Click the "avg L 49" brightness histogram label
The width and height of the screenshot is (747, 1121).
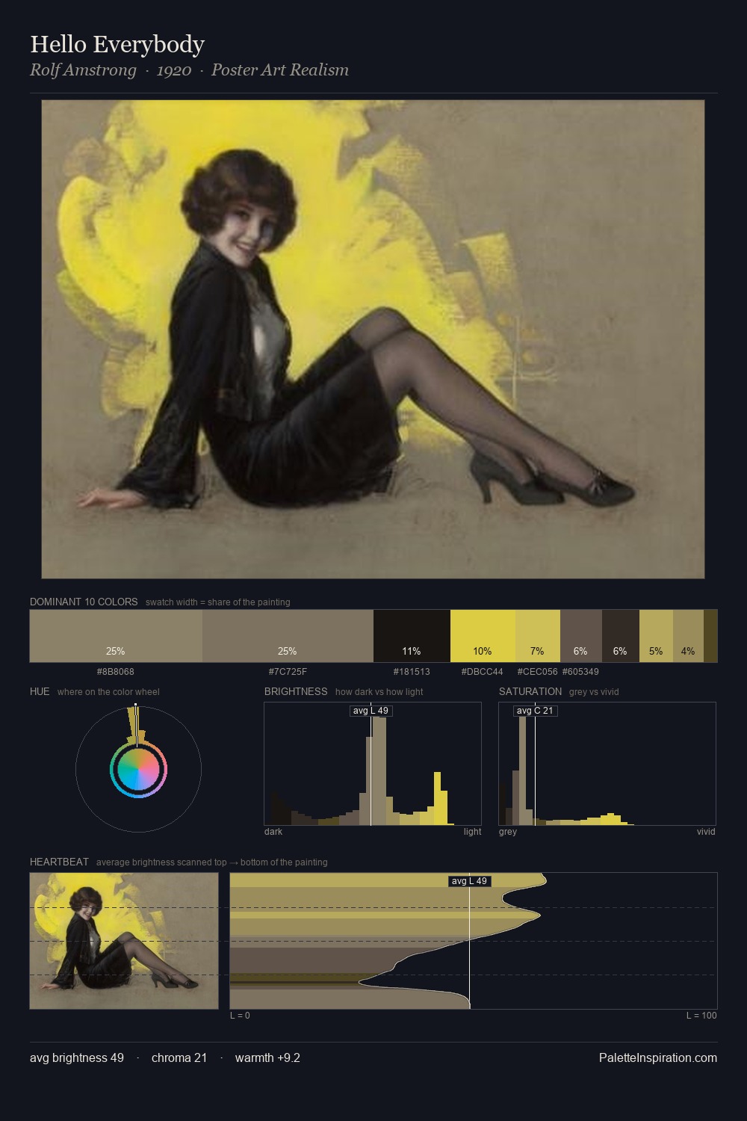tap(371, 711)
